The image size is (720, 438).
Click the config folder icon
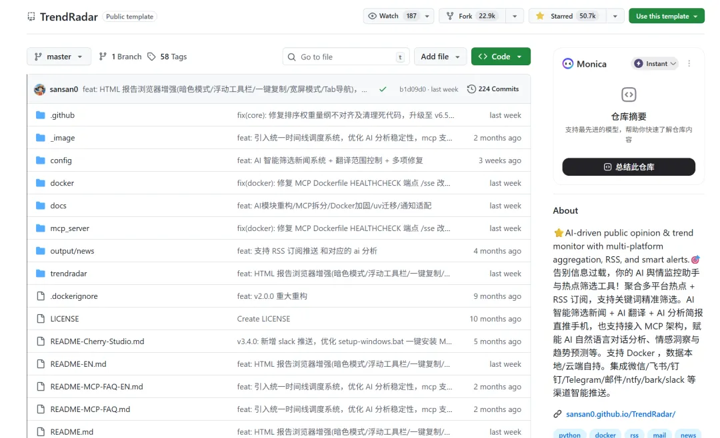(x=41, y=160)
